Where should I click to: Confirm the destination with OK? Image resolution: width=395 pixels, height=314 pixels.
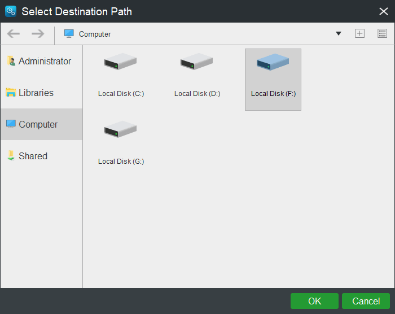click(314, 301)
